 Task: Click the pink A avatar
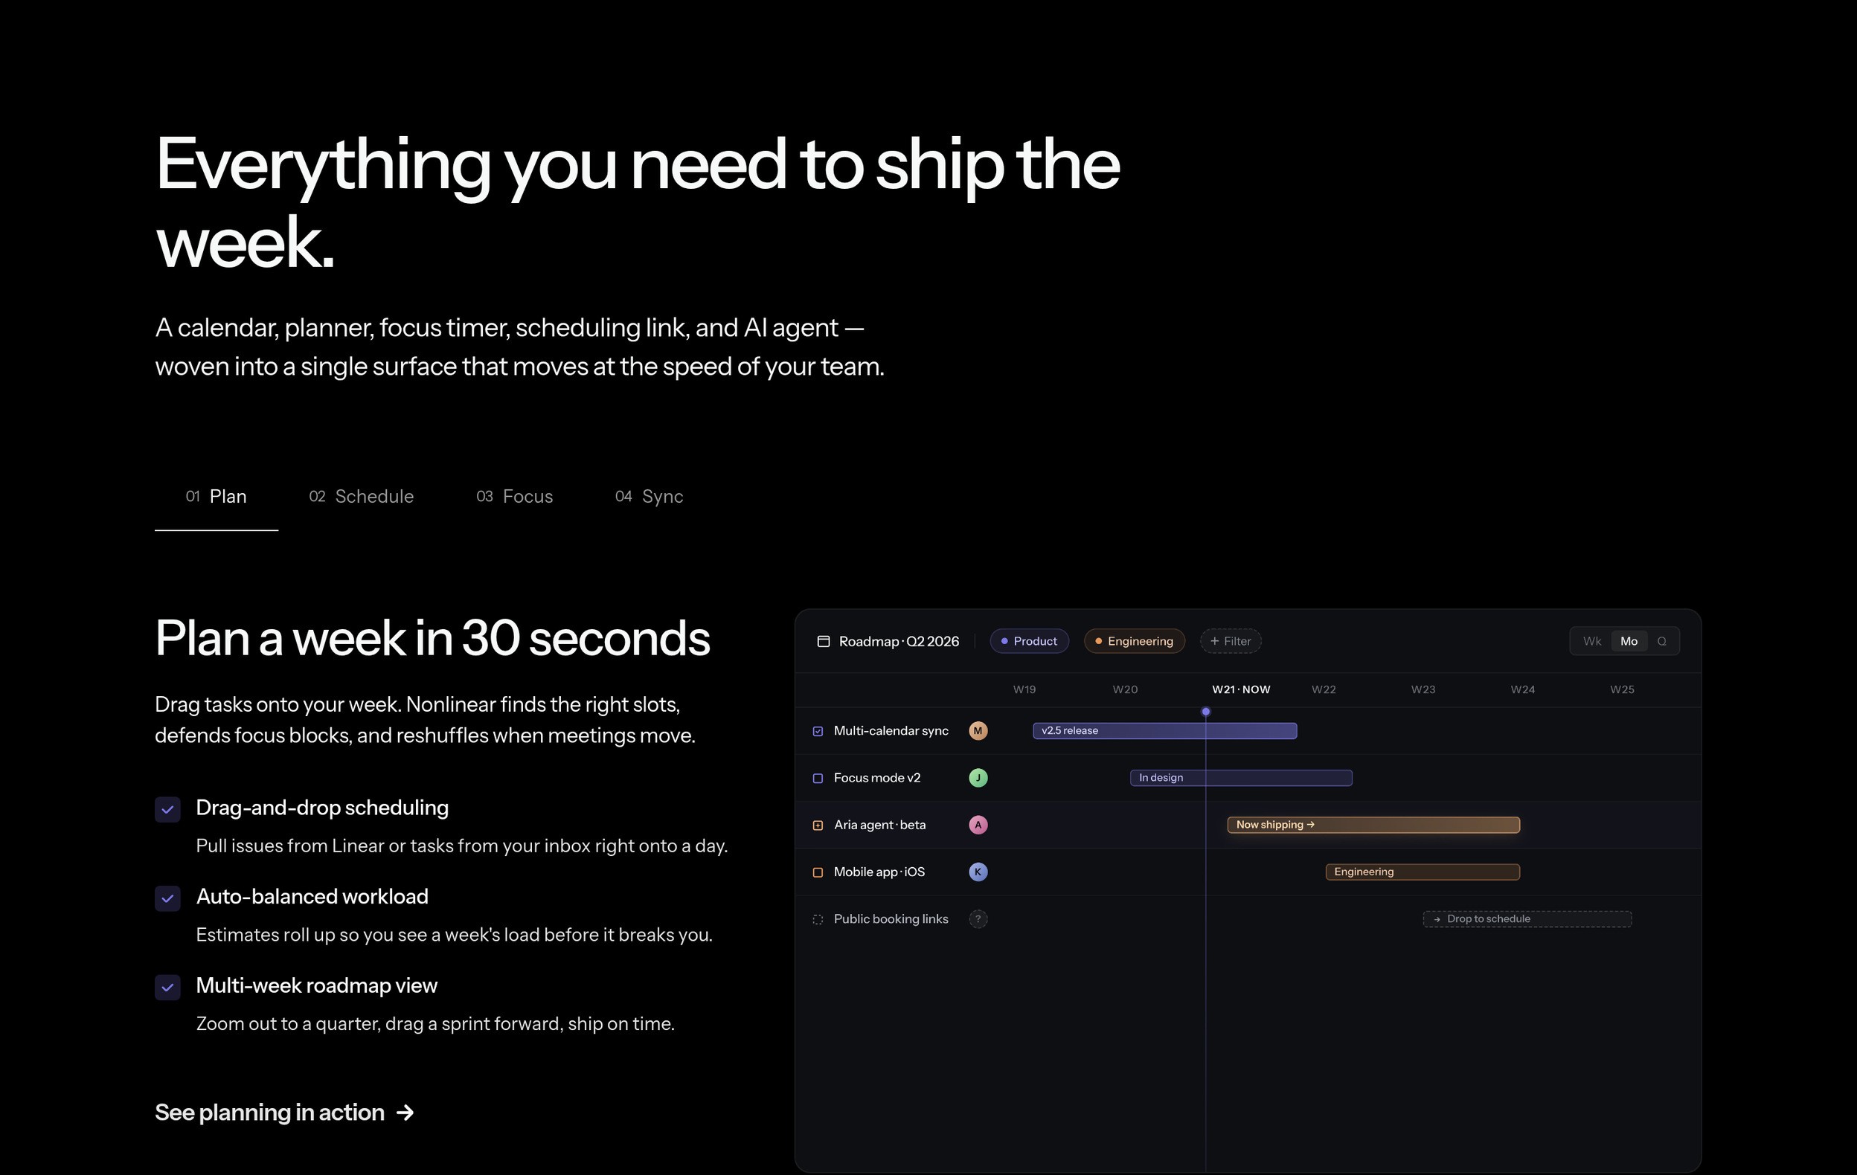(x=978, y=824)
